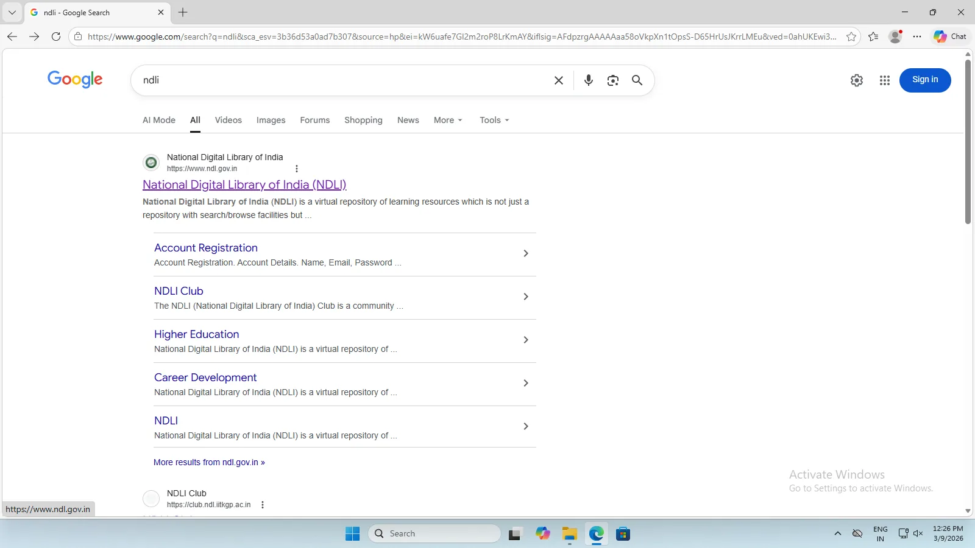Open File Explorer from taskbar
This screenshot has width=975, height=548.
coord(569,534)
